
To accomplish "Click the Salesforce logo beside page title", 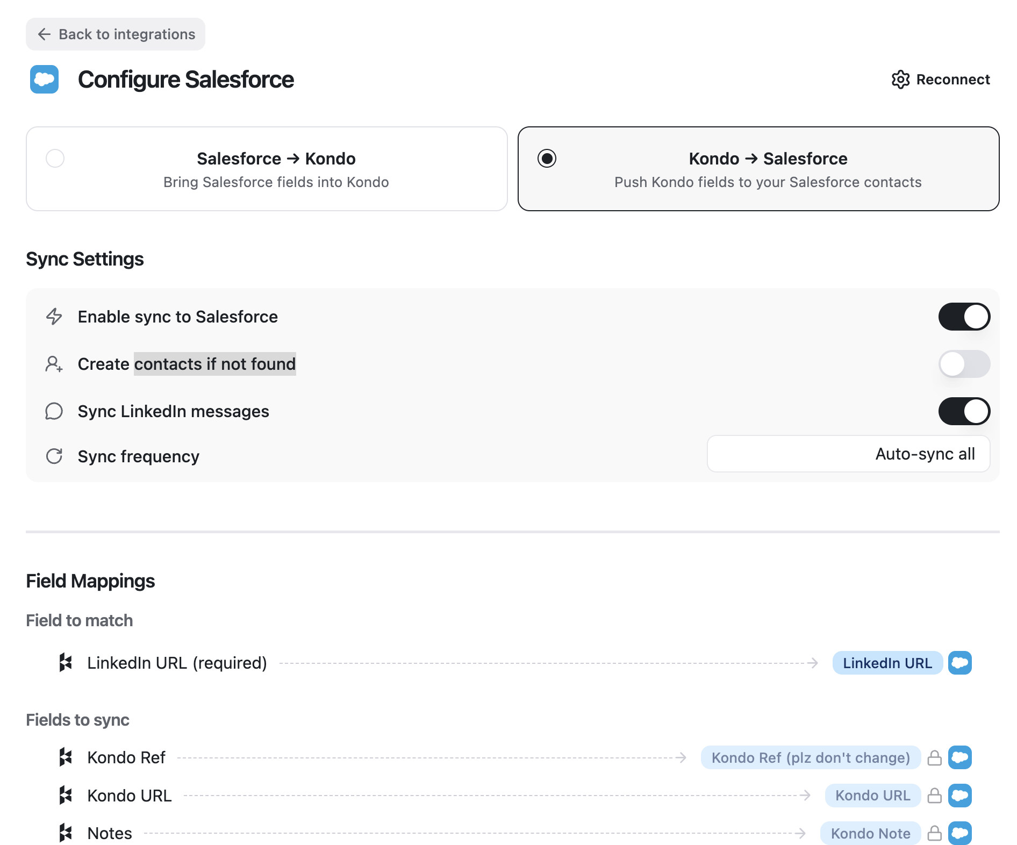I will pos(44,80).
